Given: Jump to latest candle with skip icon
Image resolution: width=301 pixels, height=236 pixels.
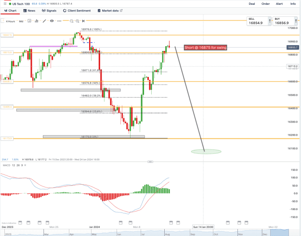Looking at the screenshot, I should point(83,21).
